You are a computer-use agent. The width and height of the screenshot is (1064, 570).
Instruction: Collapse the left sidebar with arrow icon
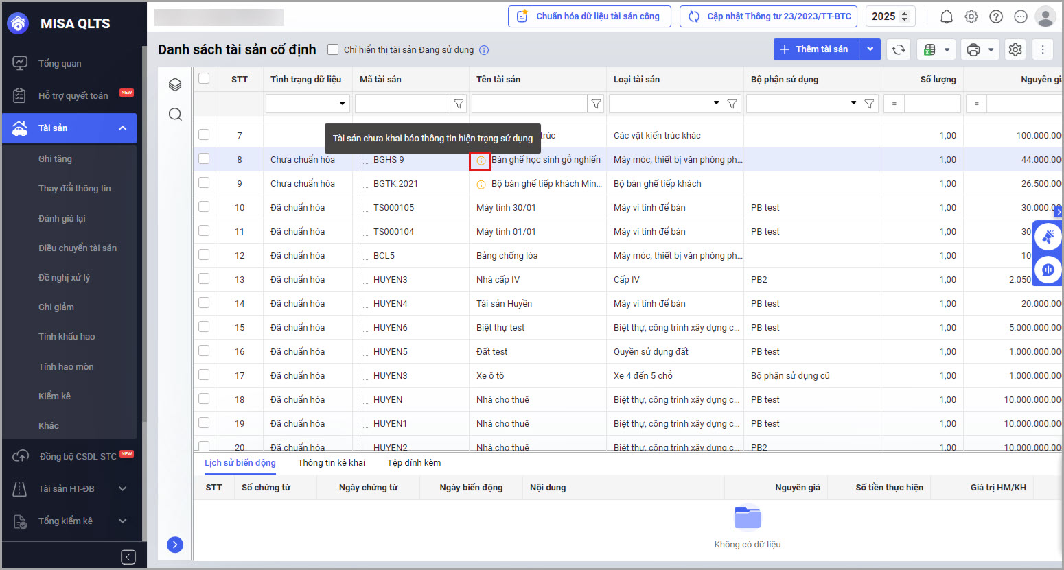(128, 557)
